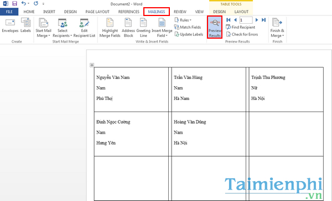Go to the next record
Screen dimensions: 332x201
257,20
